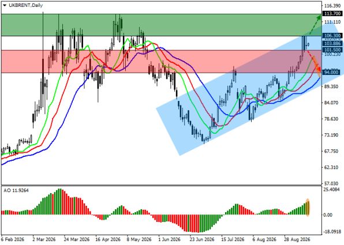Click the 1 Jun 2026 date label

[169, 239]
